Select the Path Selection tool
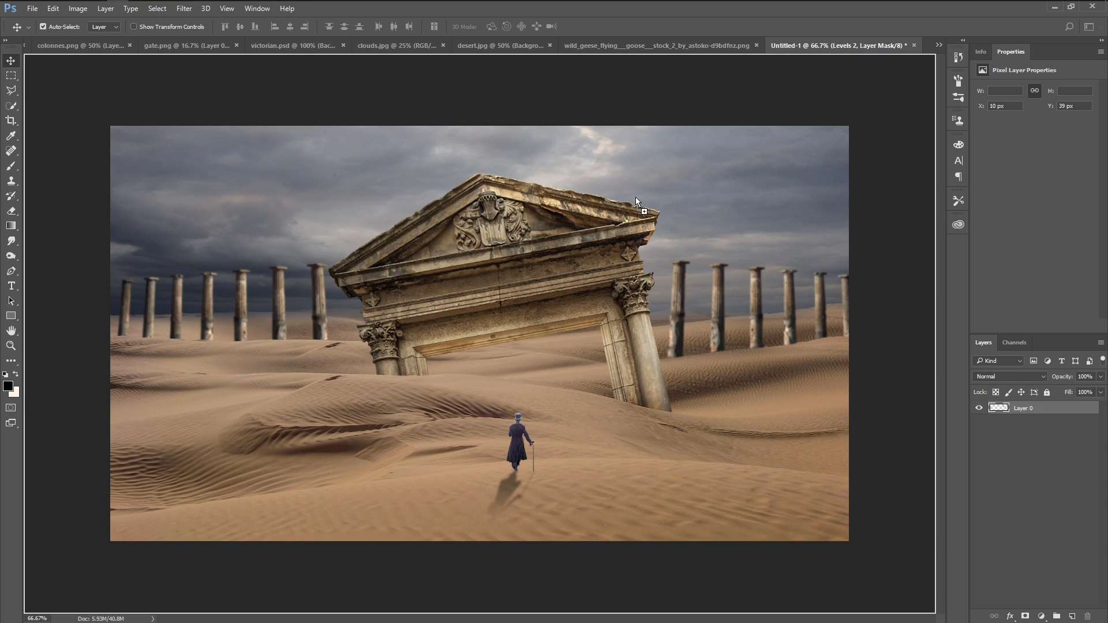 coord(11,301)
